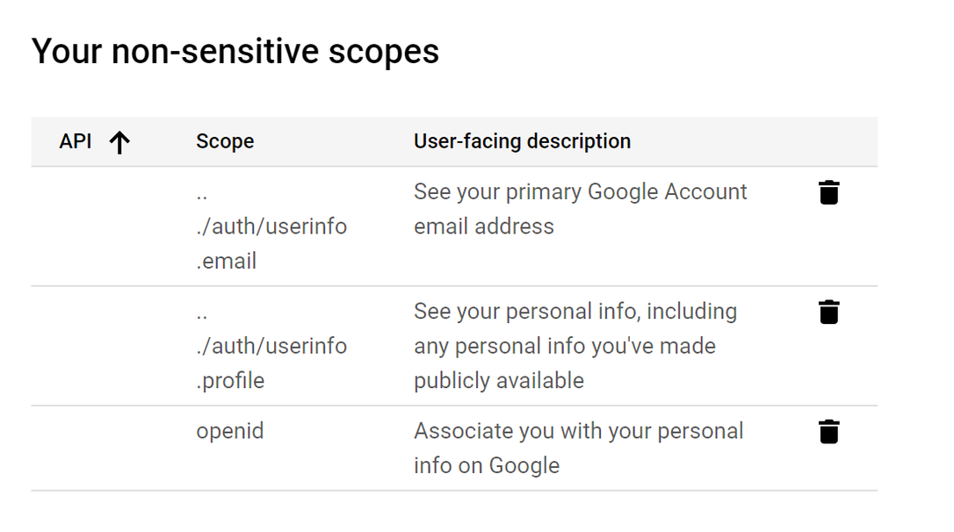
Task: Click the '.profile' suffix of second scope
Action: (x=230, y=381)
